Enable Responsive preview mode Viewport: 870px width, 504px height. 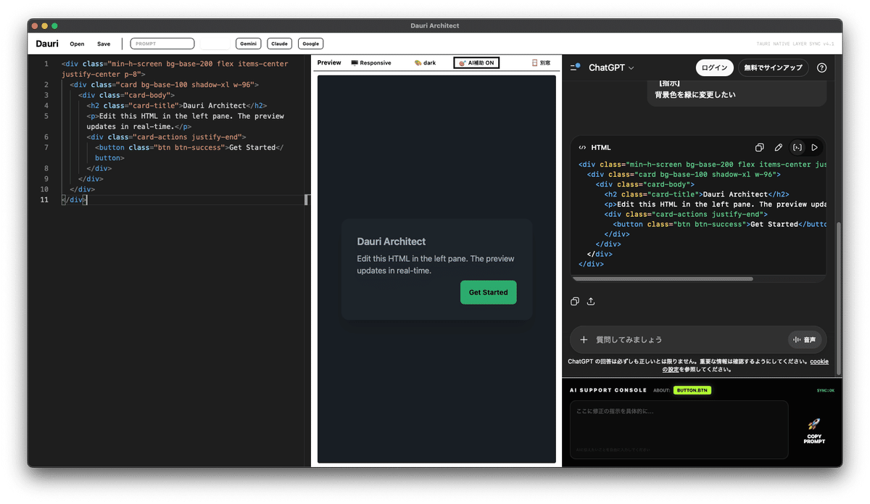pos(370,62)
